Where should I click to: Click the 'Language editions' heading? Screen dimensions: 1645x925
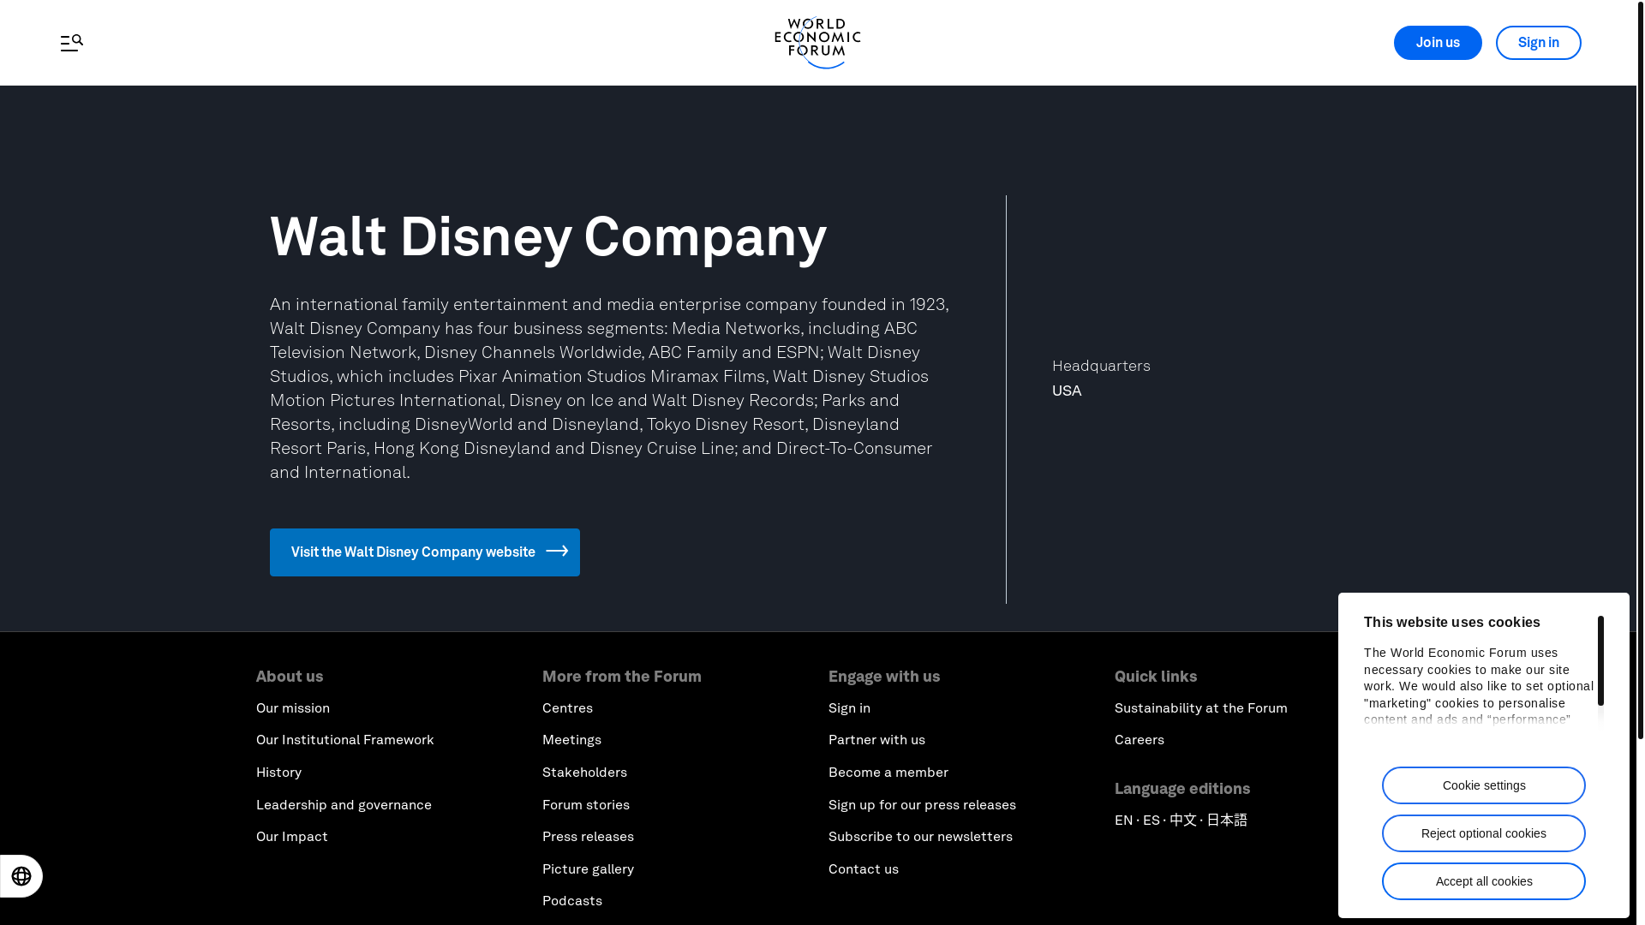pyautogui.click(x=1182, y=789)
